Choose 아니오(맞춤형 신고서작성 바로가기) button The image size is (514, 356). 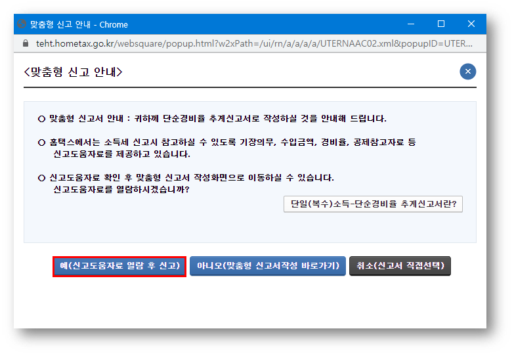[x=267, y=266]
